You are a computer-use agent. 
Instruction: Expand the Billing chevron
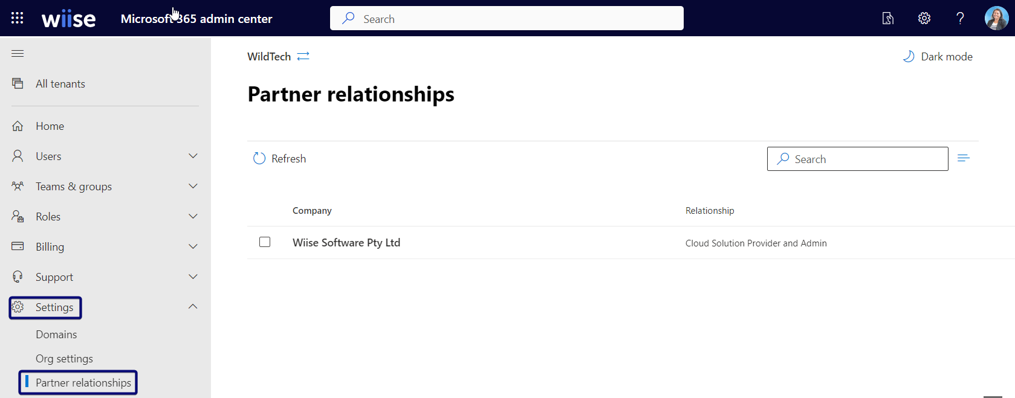click(193, 246)
